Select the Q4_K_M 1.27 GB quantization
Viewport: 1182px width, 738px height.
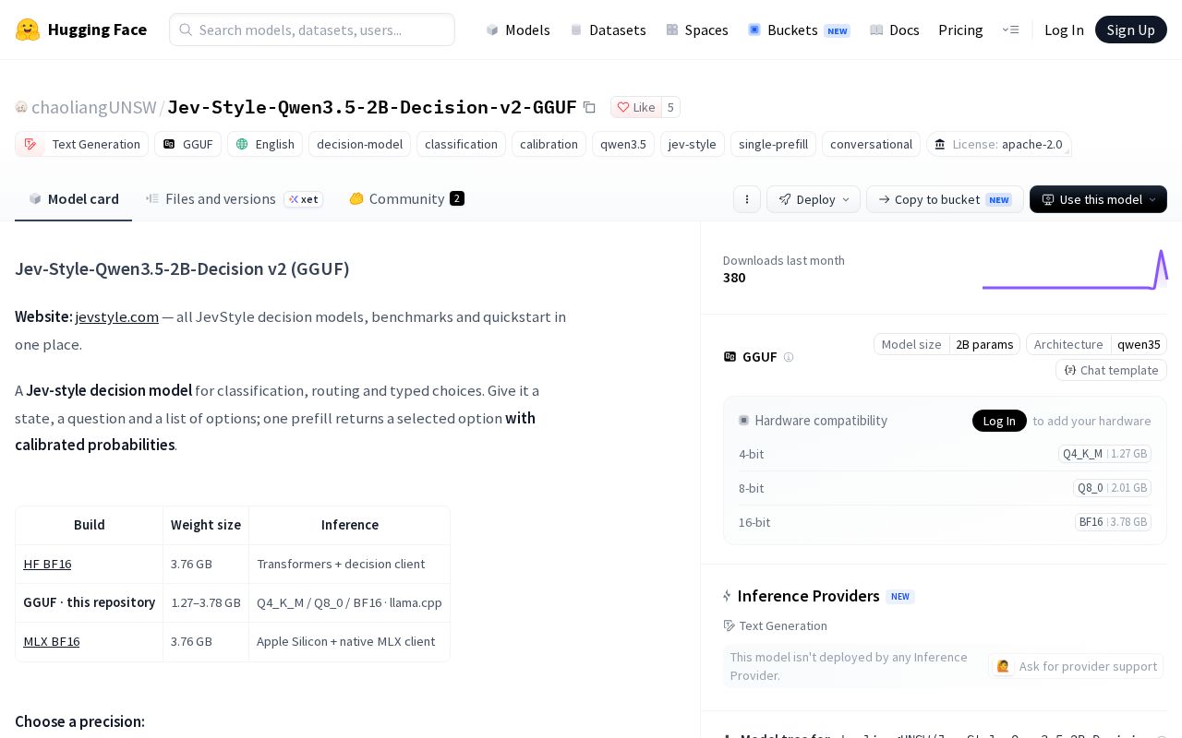pyautogui.click(x=1104, y=454)
